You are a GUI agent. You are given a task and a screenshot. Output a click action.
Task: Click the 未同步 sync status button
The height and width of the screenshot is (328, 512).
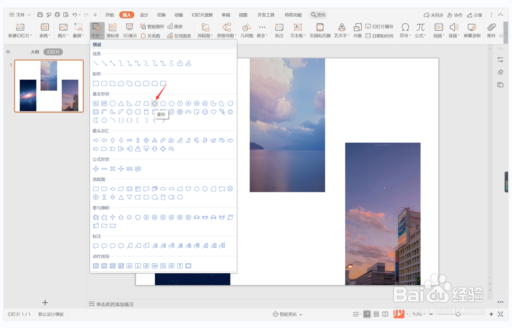[434, 15]
